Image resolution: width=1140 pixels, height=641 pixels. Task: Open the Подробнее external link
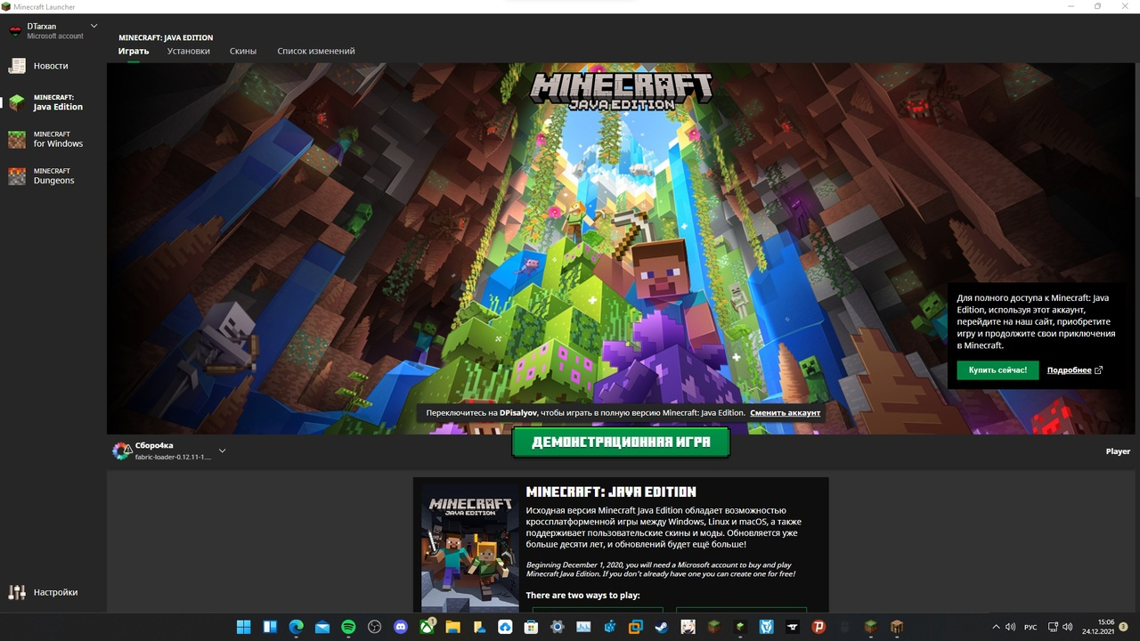click(x=1074, y=370)
